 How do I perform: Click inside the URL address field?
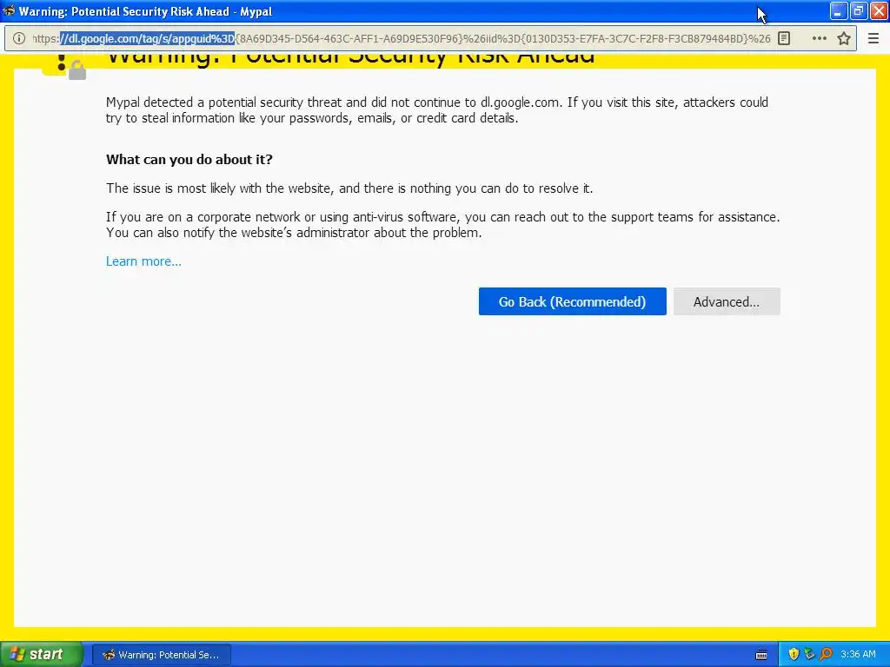(402, 38)
